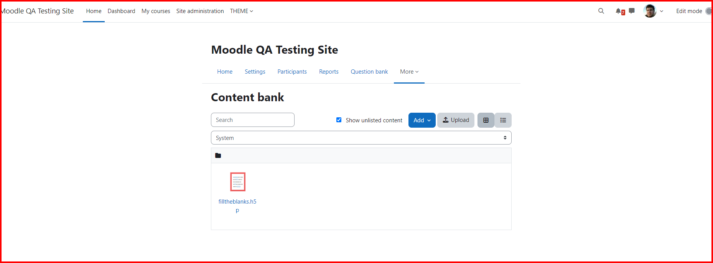
Task: Click the user avatar picture
Action: coord(650,11)
